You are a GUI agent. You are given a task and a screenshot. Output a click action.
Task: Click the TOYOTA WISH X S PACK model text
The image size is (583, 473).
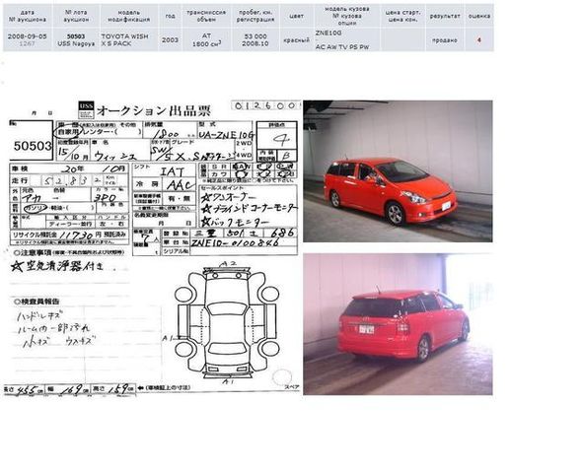[124, 39]
